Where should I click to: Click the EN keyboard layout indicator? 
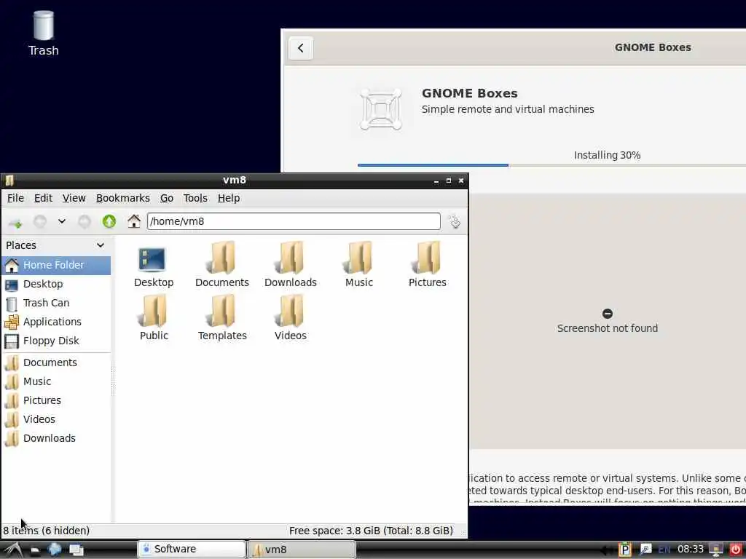pyautogui.click(x=664, y=550)
